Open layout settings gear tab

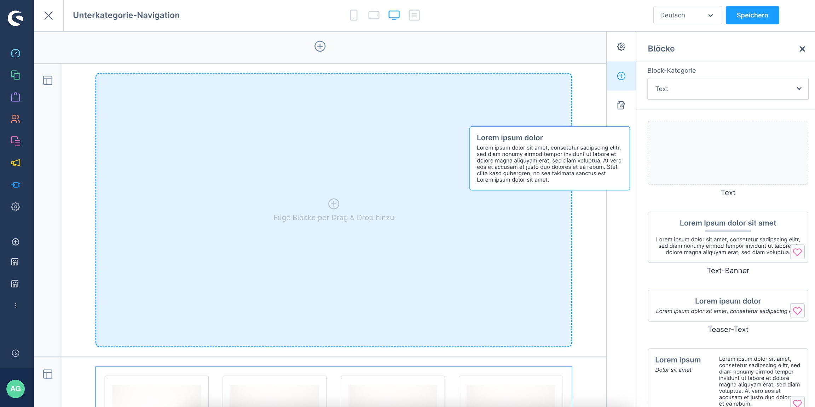tap(621, 47)
